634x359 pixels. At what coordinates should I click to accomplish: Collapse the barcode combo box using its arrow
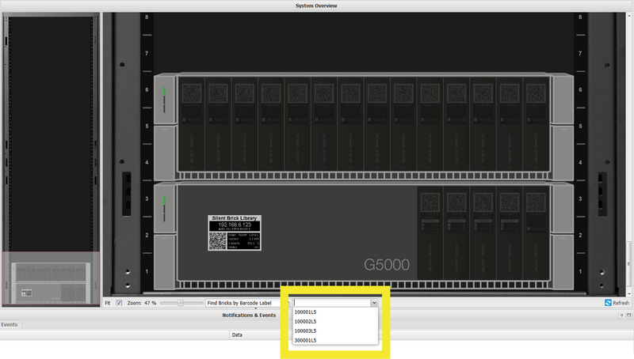click(x=374, y=303)
